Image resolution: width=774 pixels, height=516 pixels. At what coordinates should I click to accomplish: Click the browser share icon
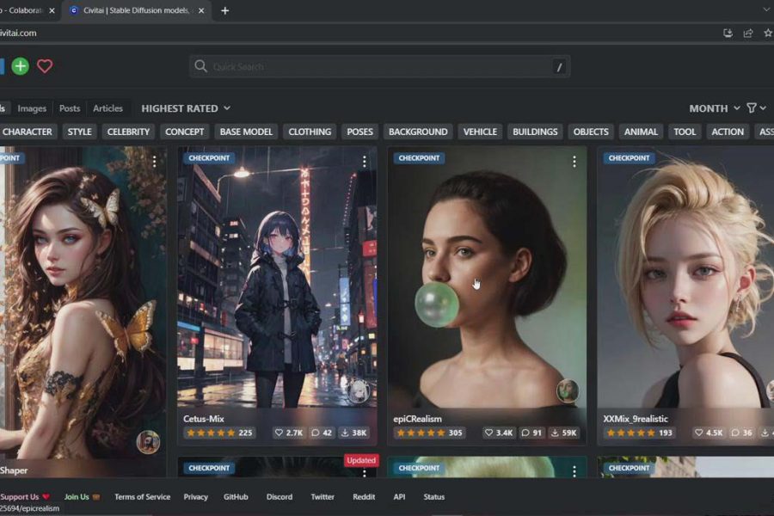tap(748, 33)
